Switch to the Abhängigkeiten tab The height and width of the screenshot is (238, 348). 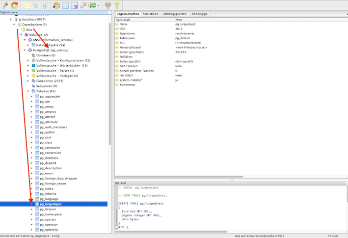click(174, 14)
